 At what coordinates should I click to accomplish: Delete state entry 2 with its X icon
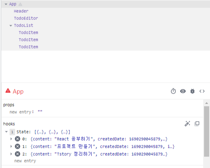[x=18, y=154]
